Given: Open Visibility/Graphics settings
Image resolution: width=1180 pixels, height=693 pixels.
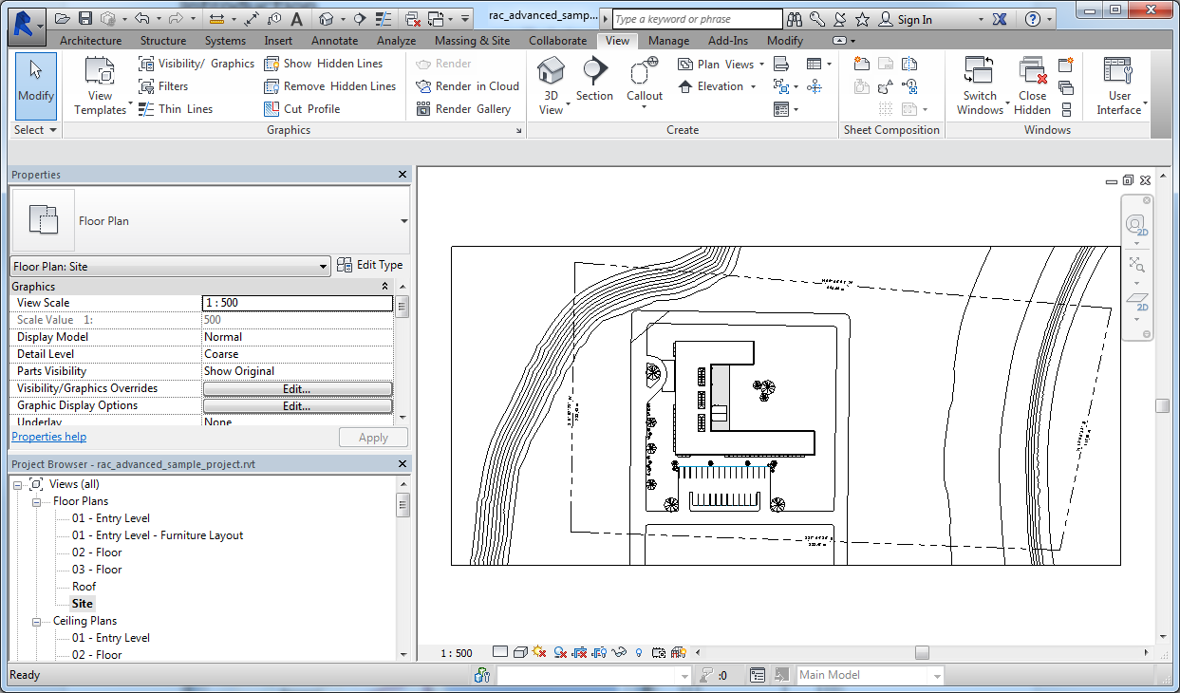Looking at the screenshot, I should [x=197, y=64].
